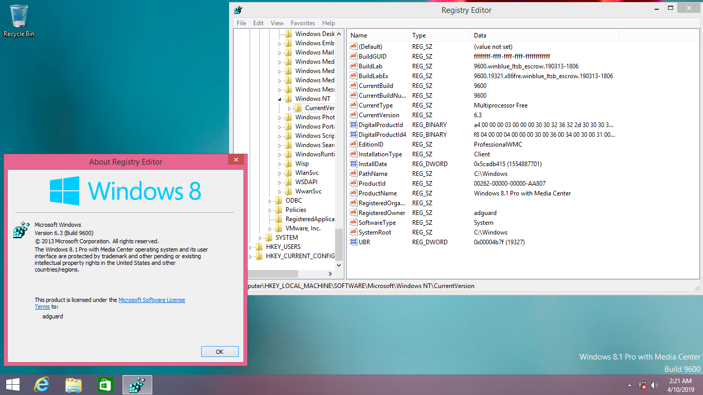Launch Internet Explorer from taskbar
This screenshot has width=703, height=395.
pos(42,384)
